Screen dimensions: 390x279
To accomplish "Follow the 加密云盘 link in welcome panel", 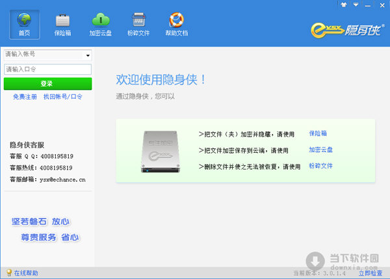I will click(x=320, y=150).
